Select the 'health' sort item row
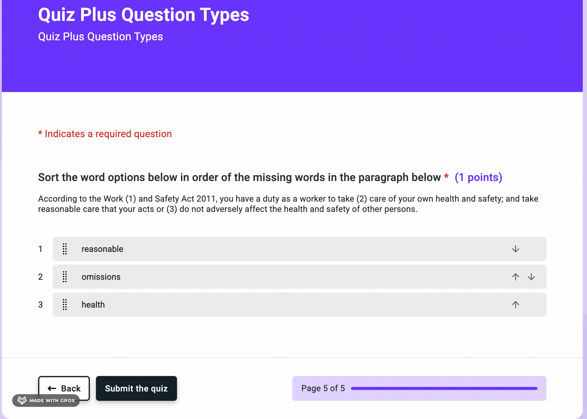 pyautogui.click(x=300, y=305)
